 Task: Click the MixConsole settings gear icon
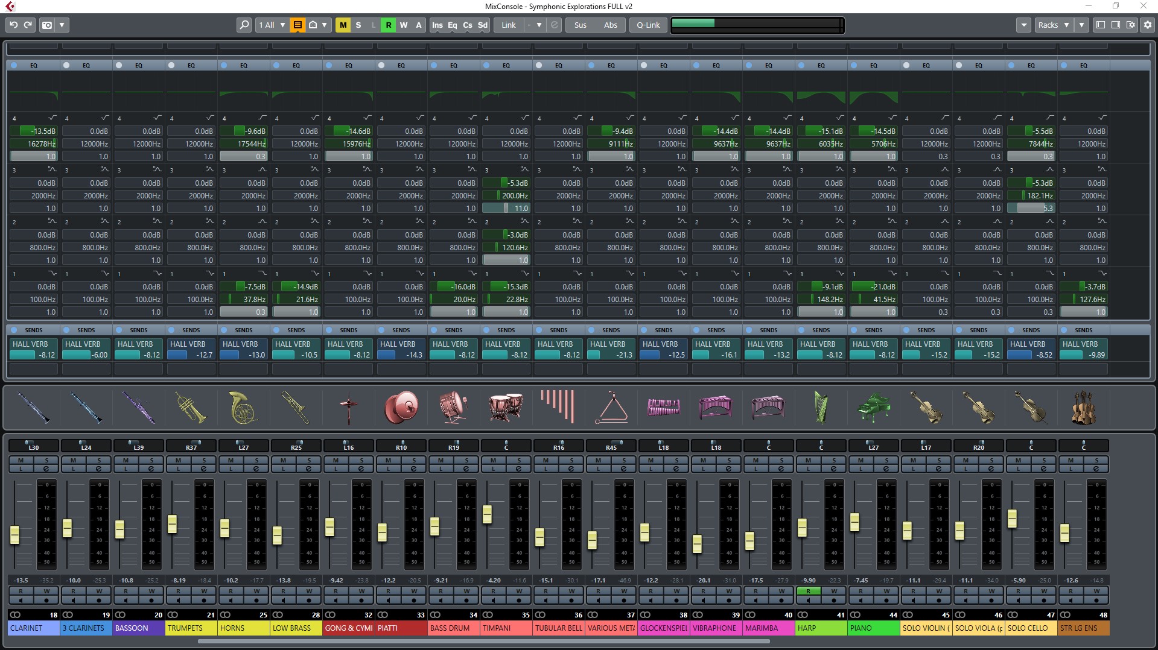tap(1147, 25)
